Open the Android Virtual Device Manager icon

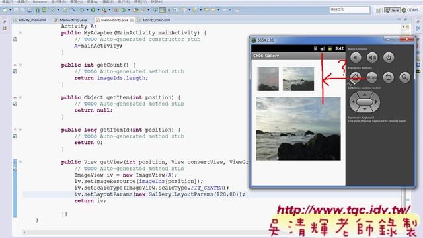[44, 10]
